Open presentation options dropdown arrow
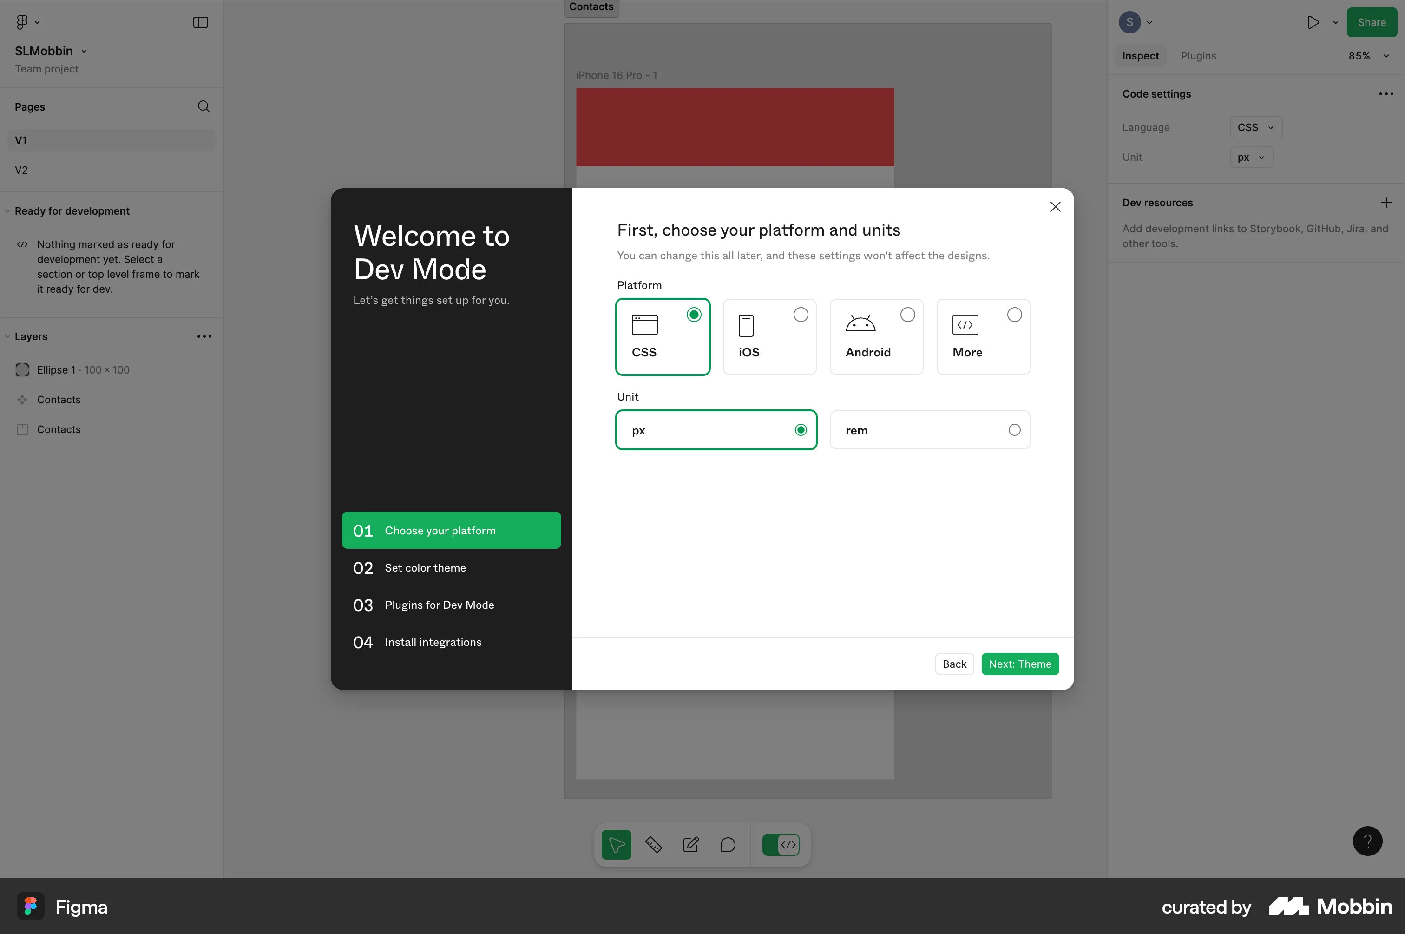The image size is (1405, 934). 1335,23
